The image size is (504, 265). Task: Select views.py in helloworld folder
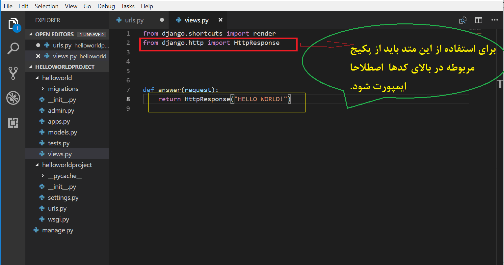tap(67, 154)
